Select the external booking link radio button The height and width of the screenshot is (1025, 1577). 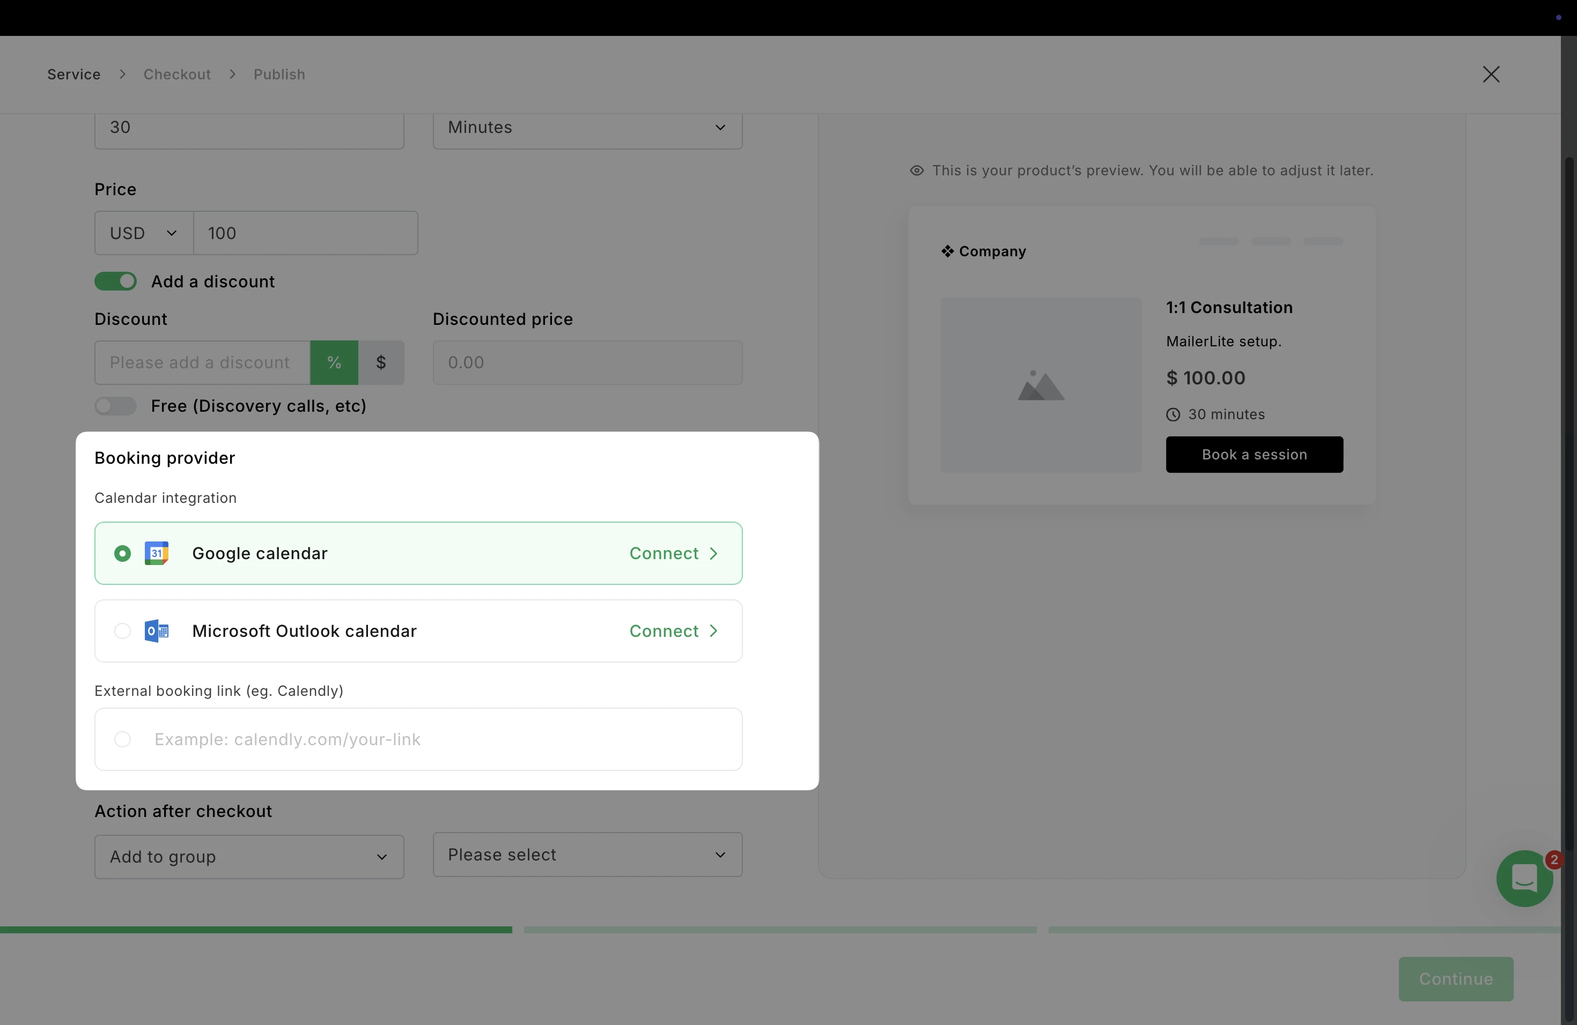[123, 739]
